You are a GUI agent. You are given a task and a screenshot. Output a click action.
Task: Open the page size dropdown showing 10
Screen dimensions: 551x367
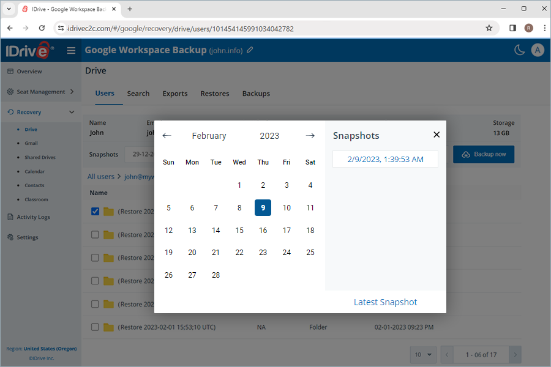[x=423, y=354]
